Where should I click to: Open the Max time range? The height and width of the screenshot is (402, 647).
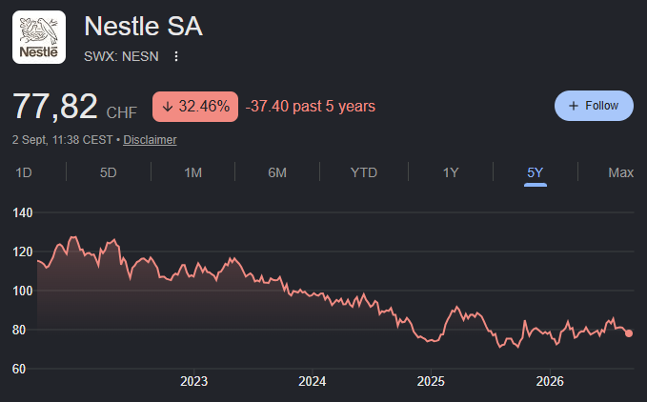[x=620, y=172]
